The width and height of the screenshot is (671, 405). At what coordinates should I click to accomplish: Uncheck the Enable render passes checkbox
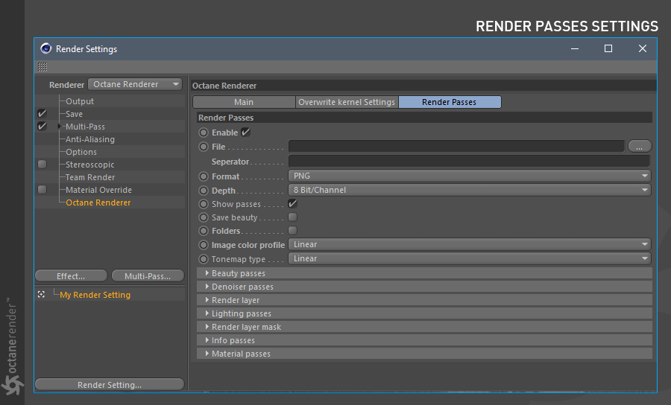[245, 132]
